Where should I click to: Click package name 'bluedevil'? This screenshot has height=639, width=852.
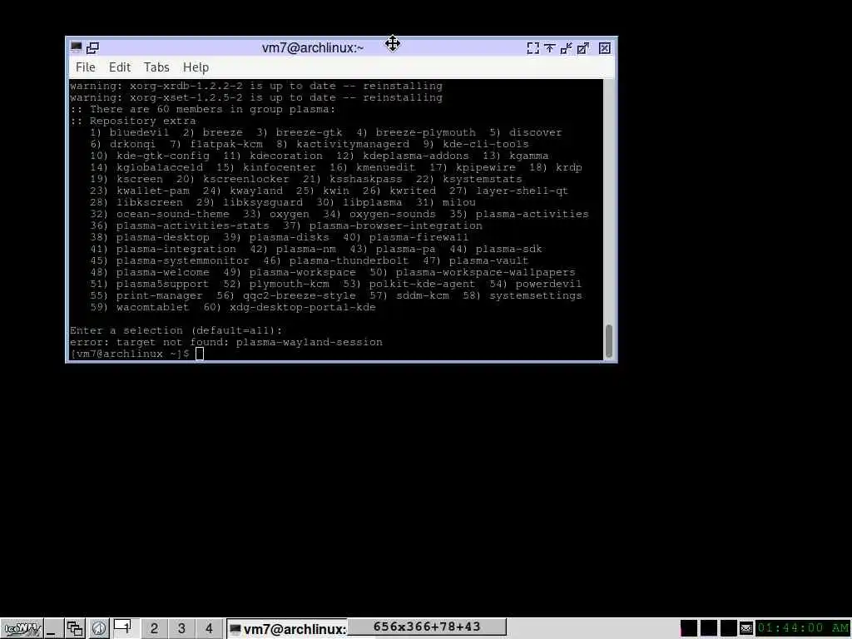tap(139, 132)
